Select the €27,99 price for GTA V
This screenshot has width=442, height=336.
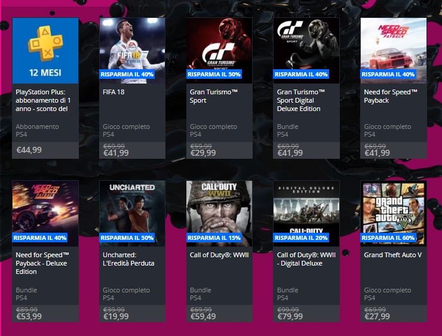click(x=377, y=316)
